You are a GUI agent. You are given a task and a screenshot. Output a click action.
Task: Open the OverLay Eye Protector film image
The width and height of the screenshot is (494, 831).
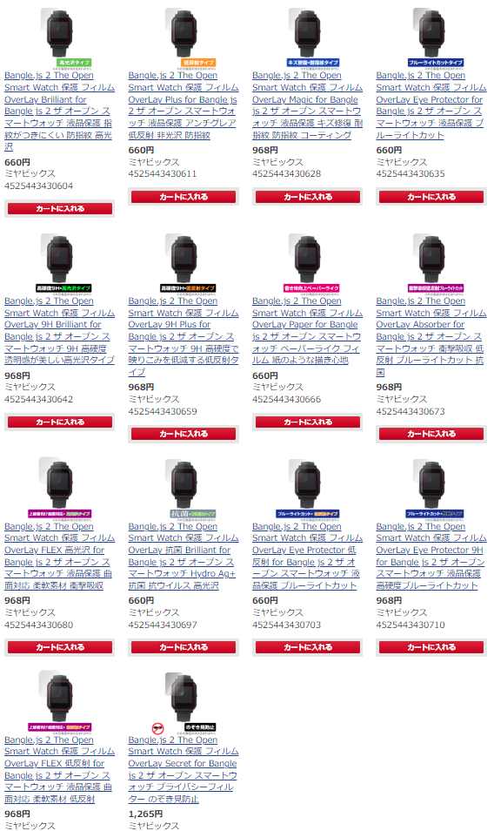[x=431, y=37]
